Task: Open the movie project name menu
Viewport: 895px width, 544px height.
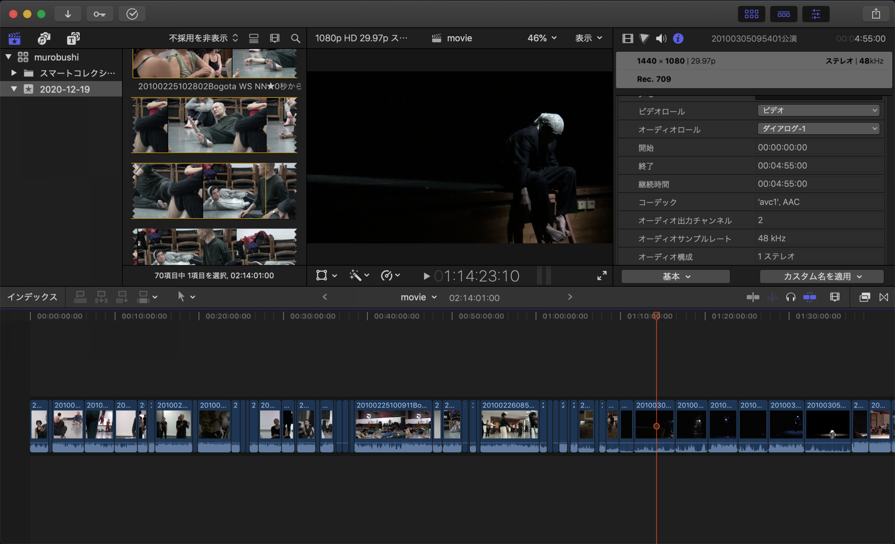Action: click(x=419, y=297)
